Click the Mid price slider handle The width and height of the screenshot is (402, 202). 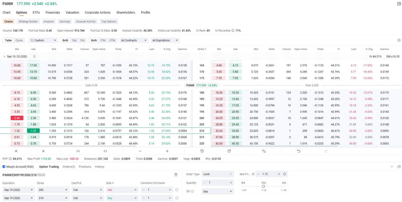(x=264, y=186)
